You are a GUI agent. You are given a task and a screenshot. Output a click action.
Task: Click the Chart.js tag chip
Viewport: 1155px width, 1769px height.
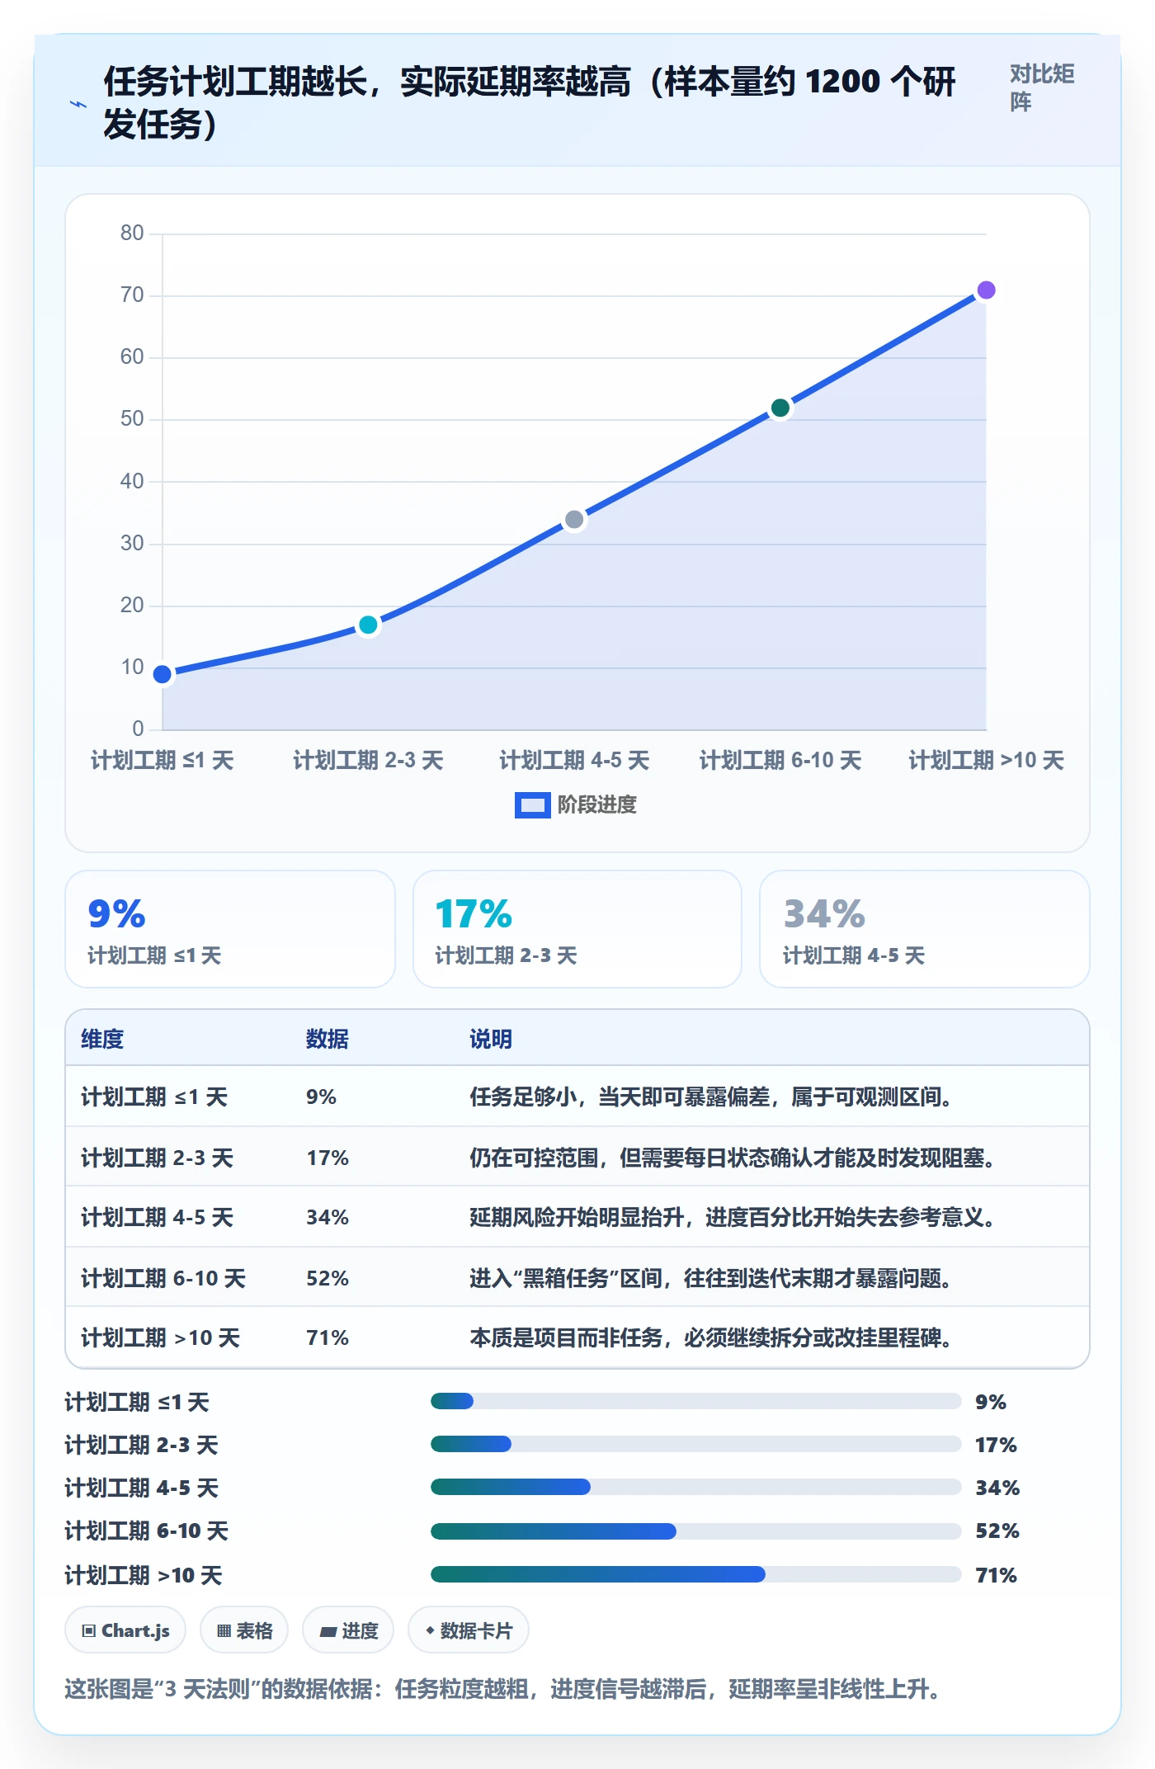125,1630
